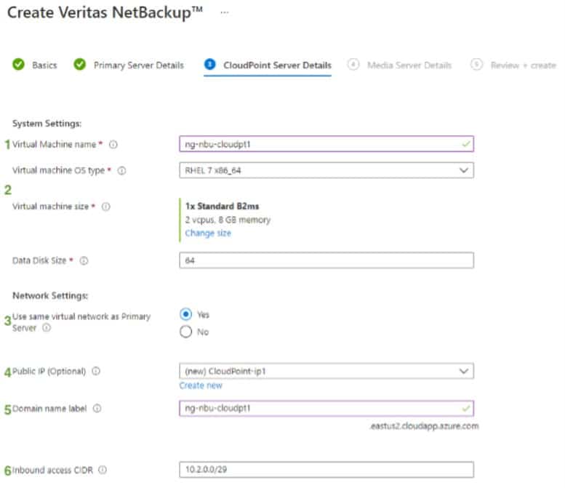
Task: Click the step 5 circle for Review + create
Action: [476, 65]
